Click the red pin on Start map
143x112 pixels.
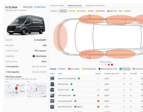coord(16,88)
